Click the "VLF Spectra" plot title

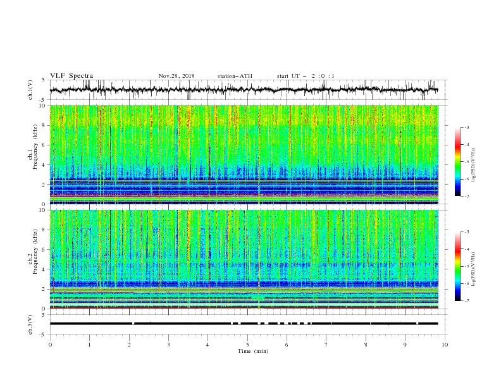coord(71,76)
